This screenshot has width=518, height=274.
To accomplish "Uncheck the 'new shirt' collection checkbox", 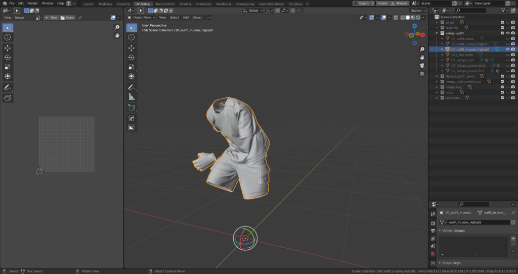I will (x=502, y=98).
